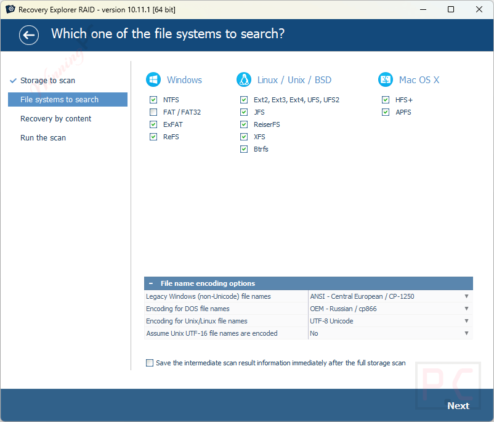Uncheck Ext2, Ext3, Ext4, UFS, UFS2 checkbox
Screen dimensions: 494x422
[244, 100]
